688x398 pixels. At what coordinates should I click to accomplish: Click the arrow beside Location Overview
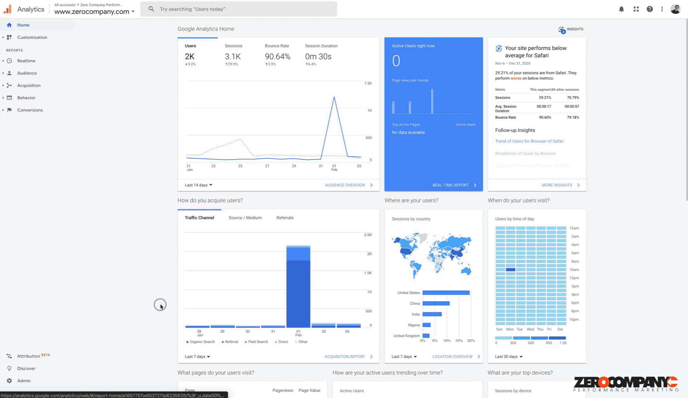click(x=479, y=357)
